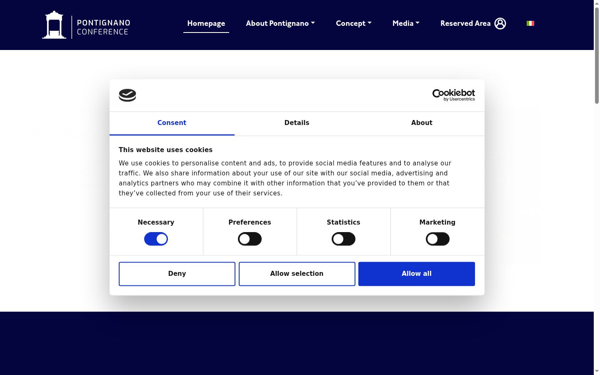600x375 pixels.
Task: Click the scrollbar down arrow
Action: (x=597, y=371)
